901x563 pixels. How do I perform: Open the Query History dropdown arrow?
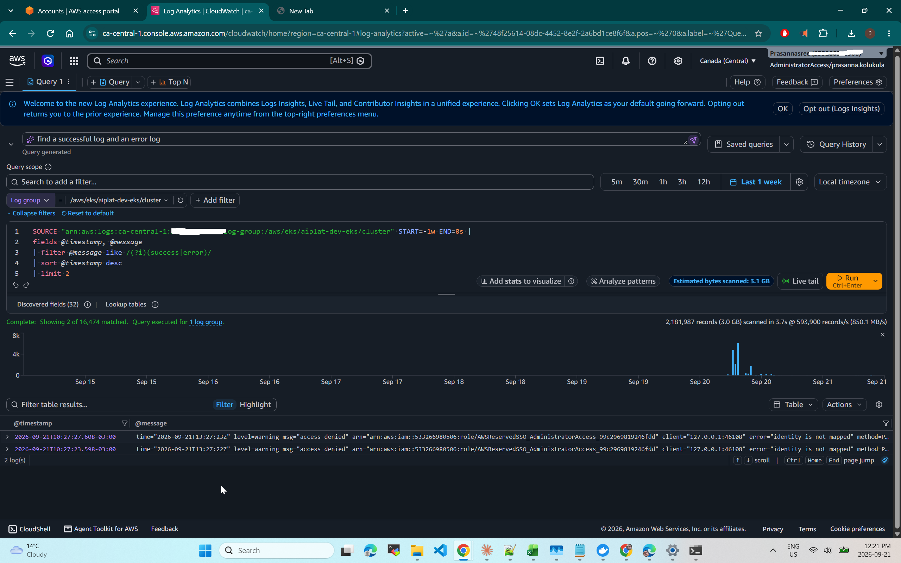tap(880, 144)
